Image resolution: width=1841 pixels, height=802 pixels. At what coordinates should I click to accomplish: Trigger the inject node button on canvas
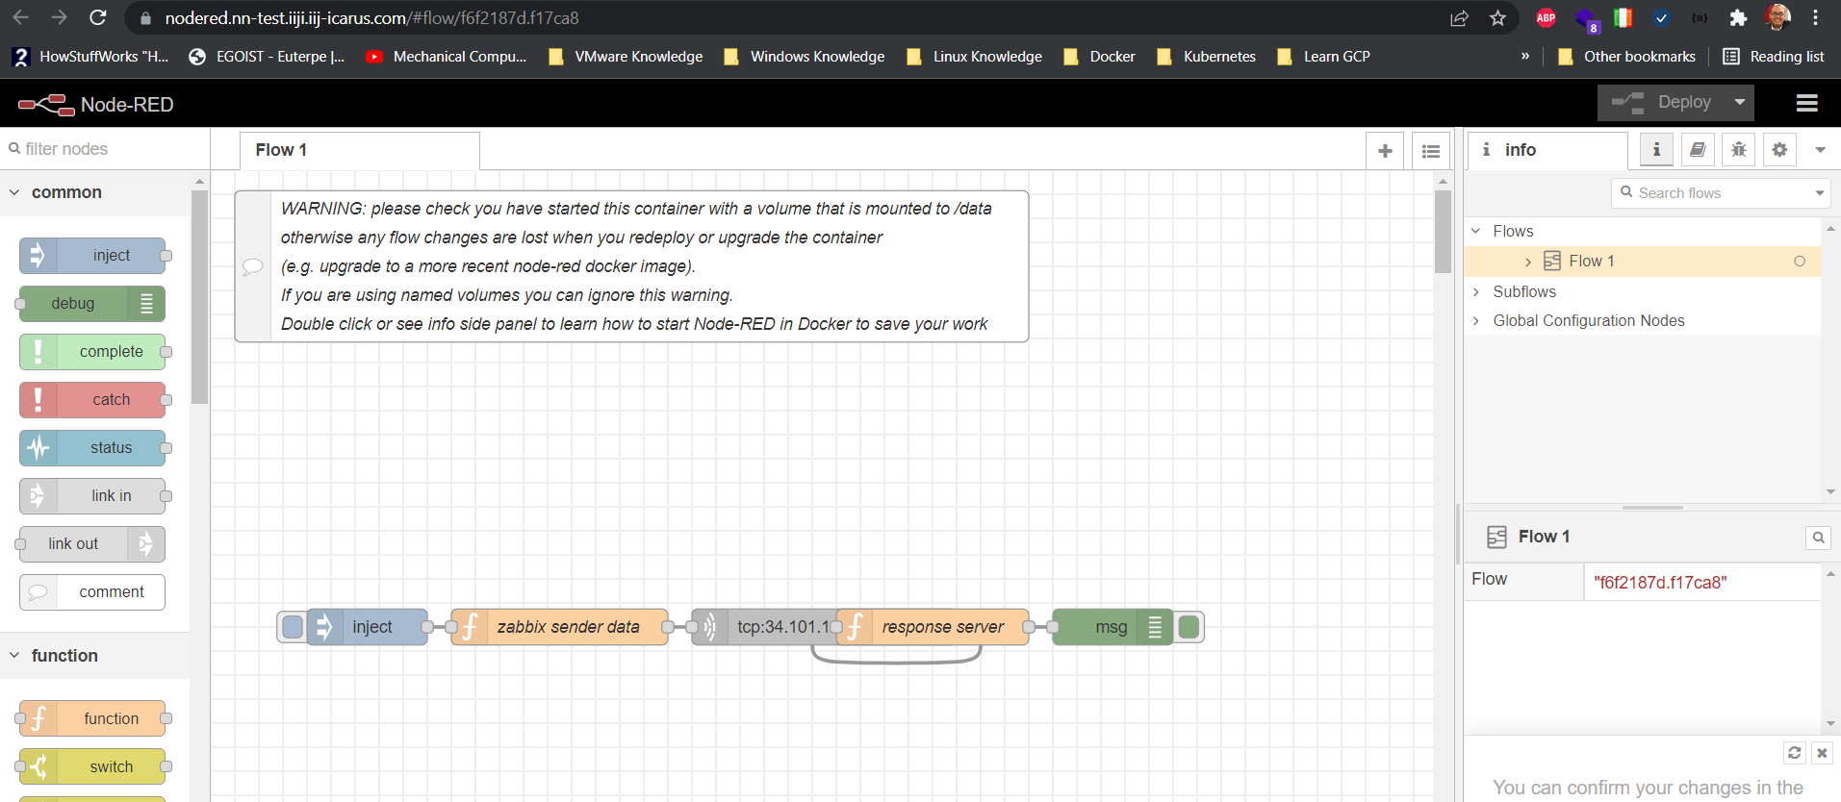pyautogui.click(x=293, y=627)
